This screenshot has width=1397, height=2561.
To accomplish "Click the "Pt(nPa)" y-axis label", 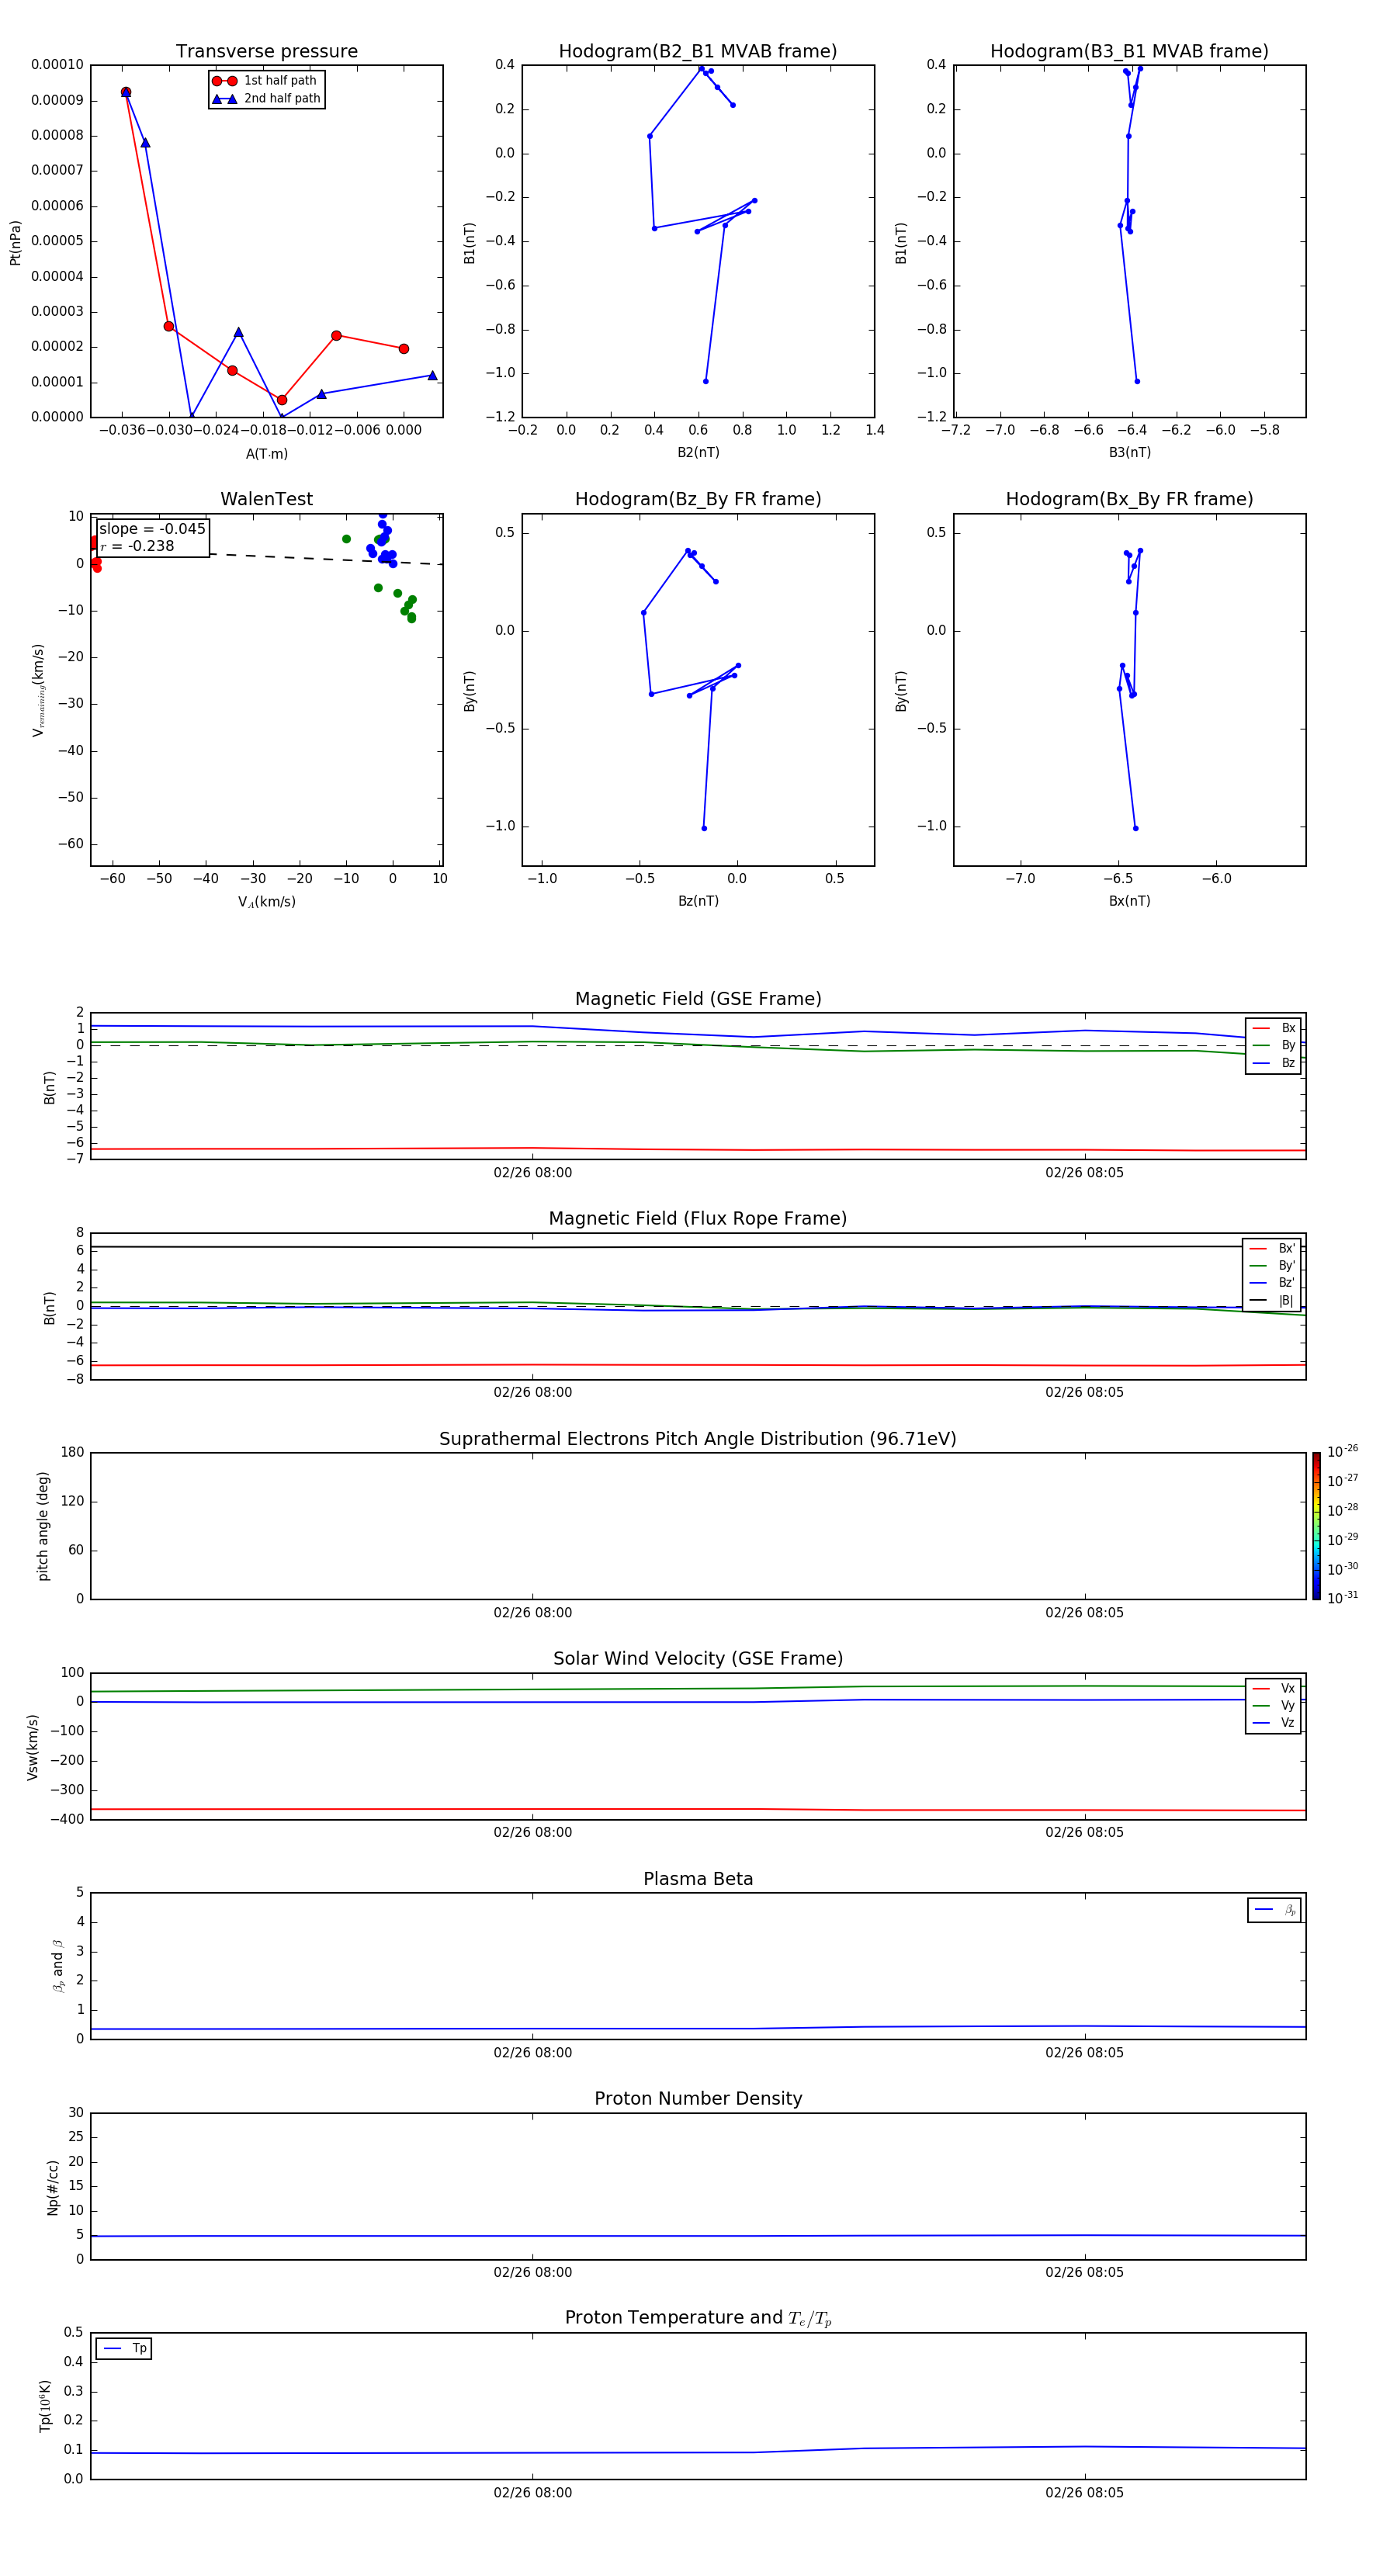I will tap(15, 241).
